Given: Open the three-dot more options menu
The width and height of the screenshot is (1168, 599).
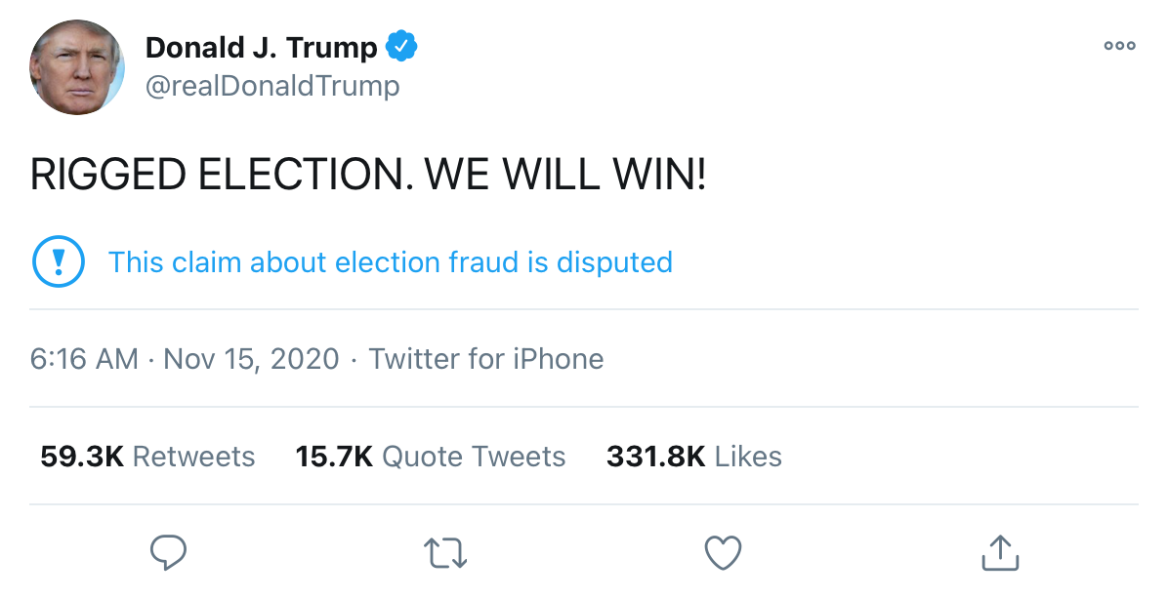Looking at the screenshot, I should [x=1119, y=46].
